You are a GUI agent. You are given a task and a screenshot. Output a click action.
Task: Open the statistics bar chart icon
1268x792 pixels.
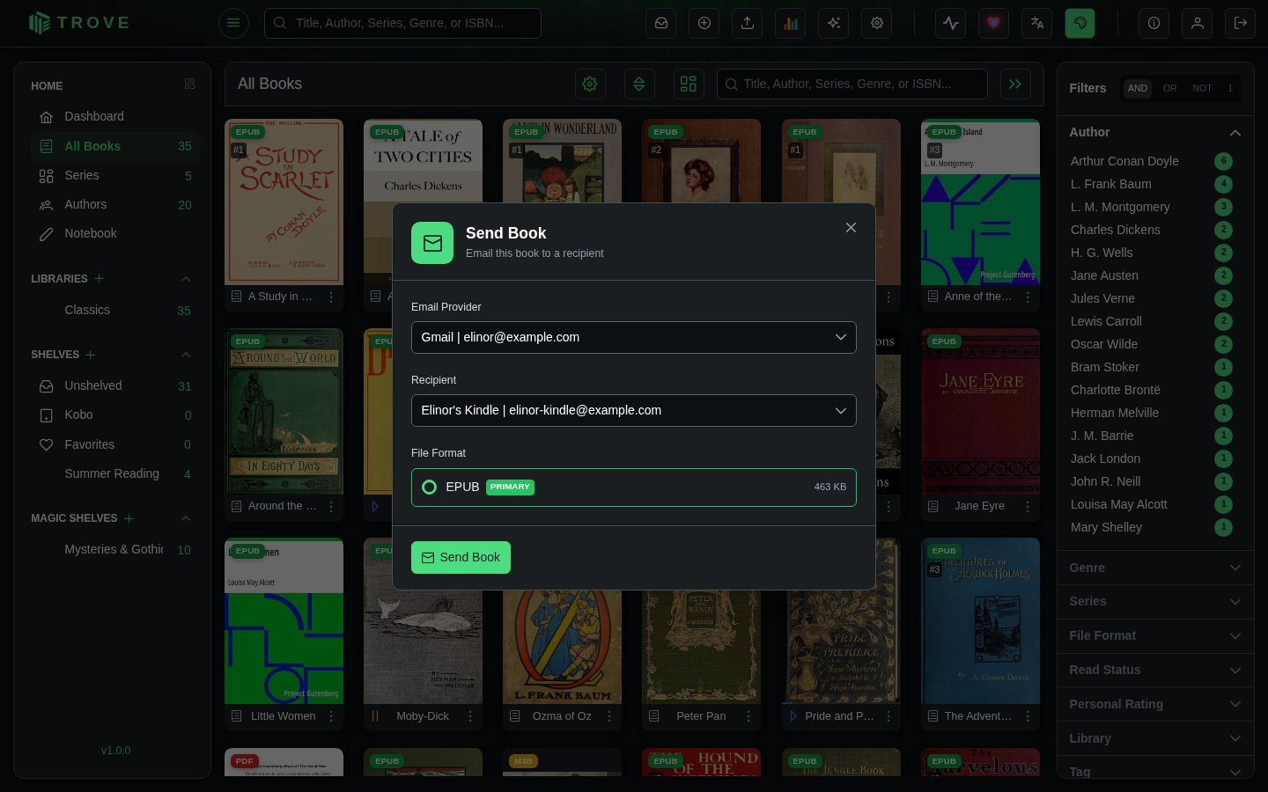click(x=791, y=23)
